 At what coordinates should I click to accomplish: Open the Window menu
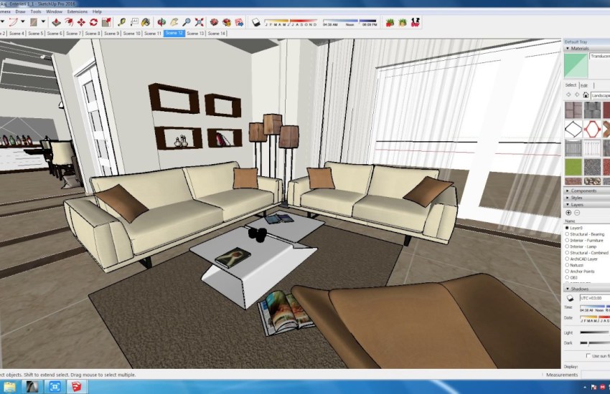click(54, 11)
